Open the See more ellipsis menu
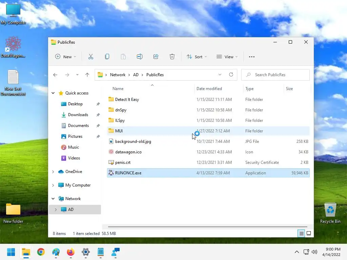Image resolution: width=347 pixels, height=260 pixels. pyautogui.click(x=252, y=57)
